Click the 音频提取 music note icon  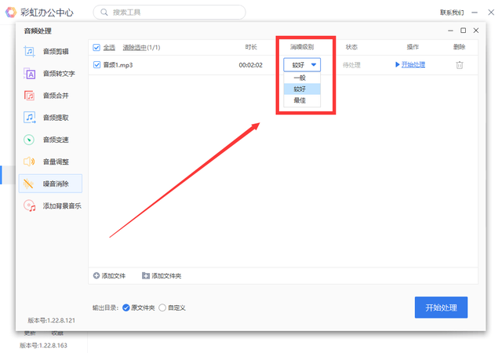pyautogui.click(x=29, y=118)
